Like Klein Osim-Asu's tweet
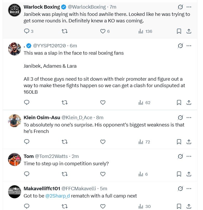 pos(103,142)
